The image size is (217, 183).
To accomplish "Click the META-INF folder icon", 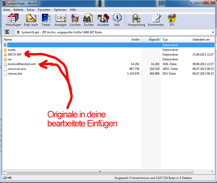I will [5, 55].
